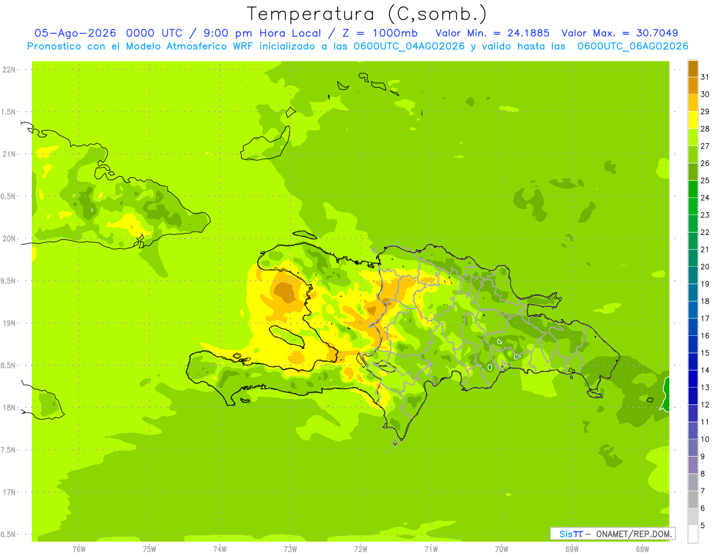Click the gold legend swatch between 29 and 30
The width and height of the screenshot is (721, 557).
coord(693,103)
